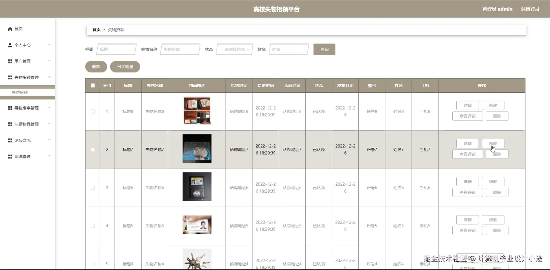The image size is (550, 270).
Task: Click 管理员 admin in the header
Action: coord(497,9)
